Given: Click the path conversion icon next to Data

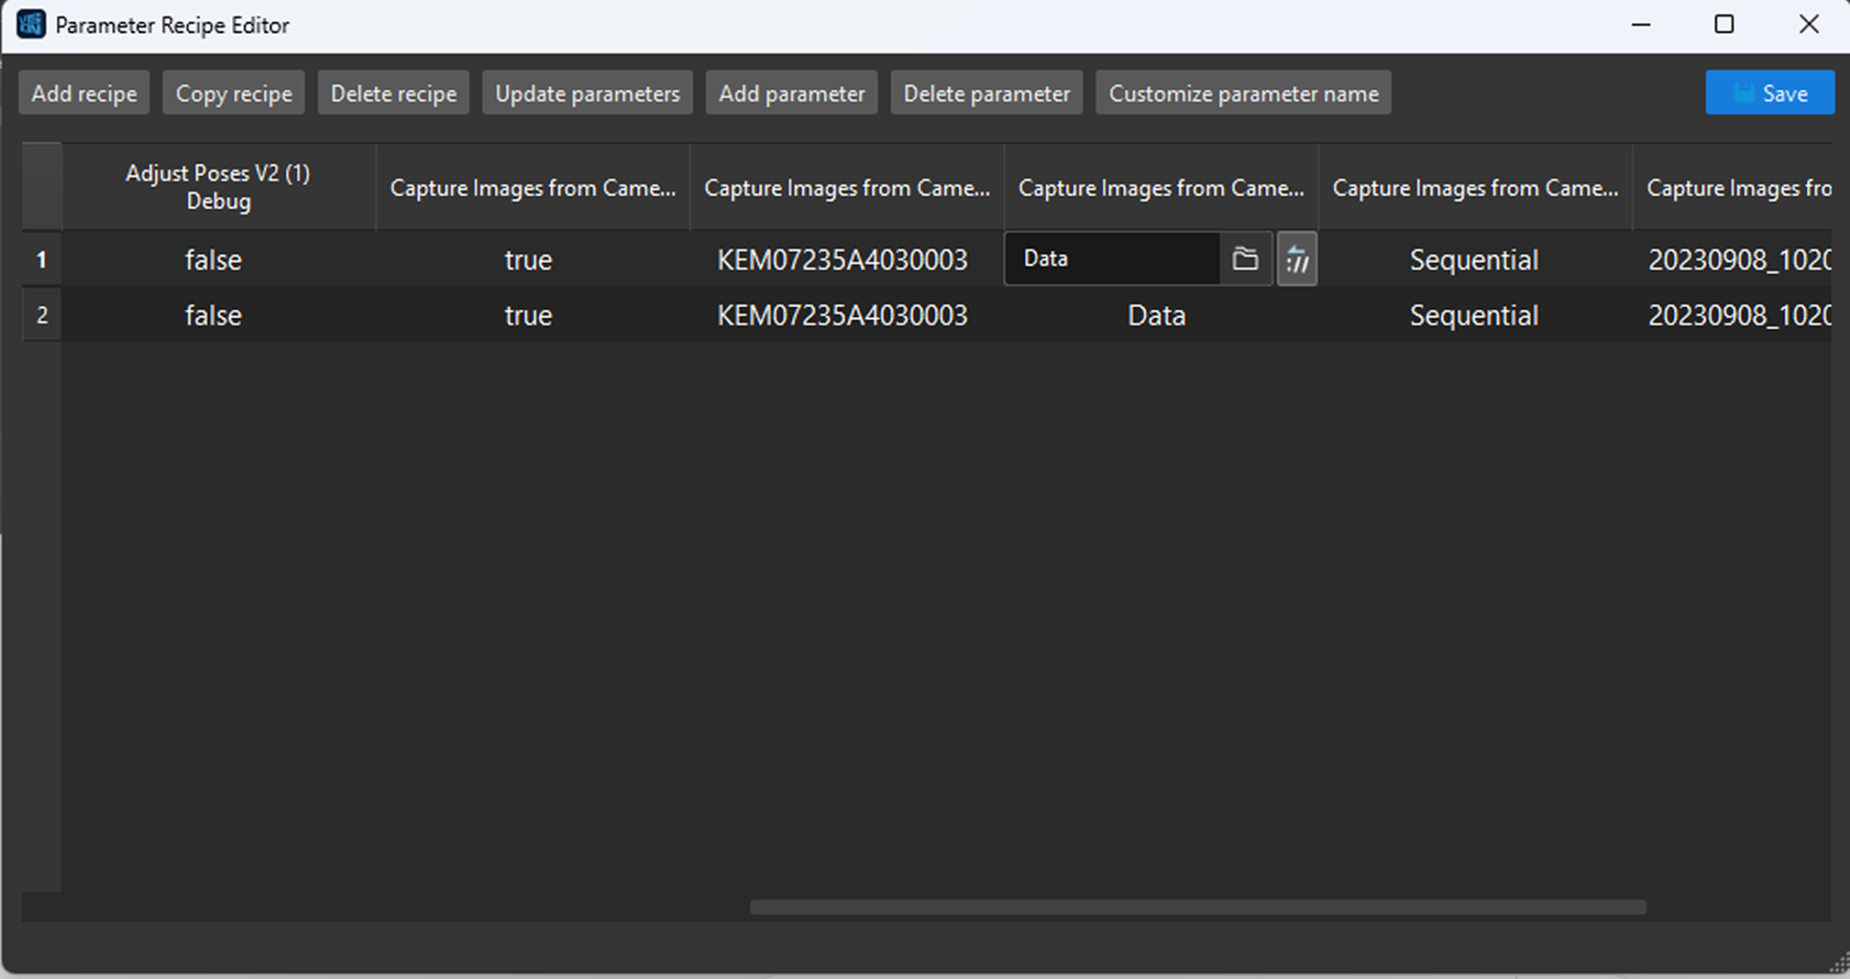Looking at the screenshot, I should point(1296,258).
